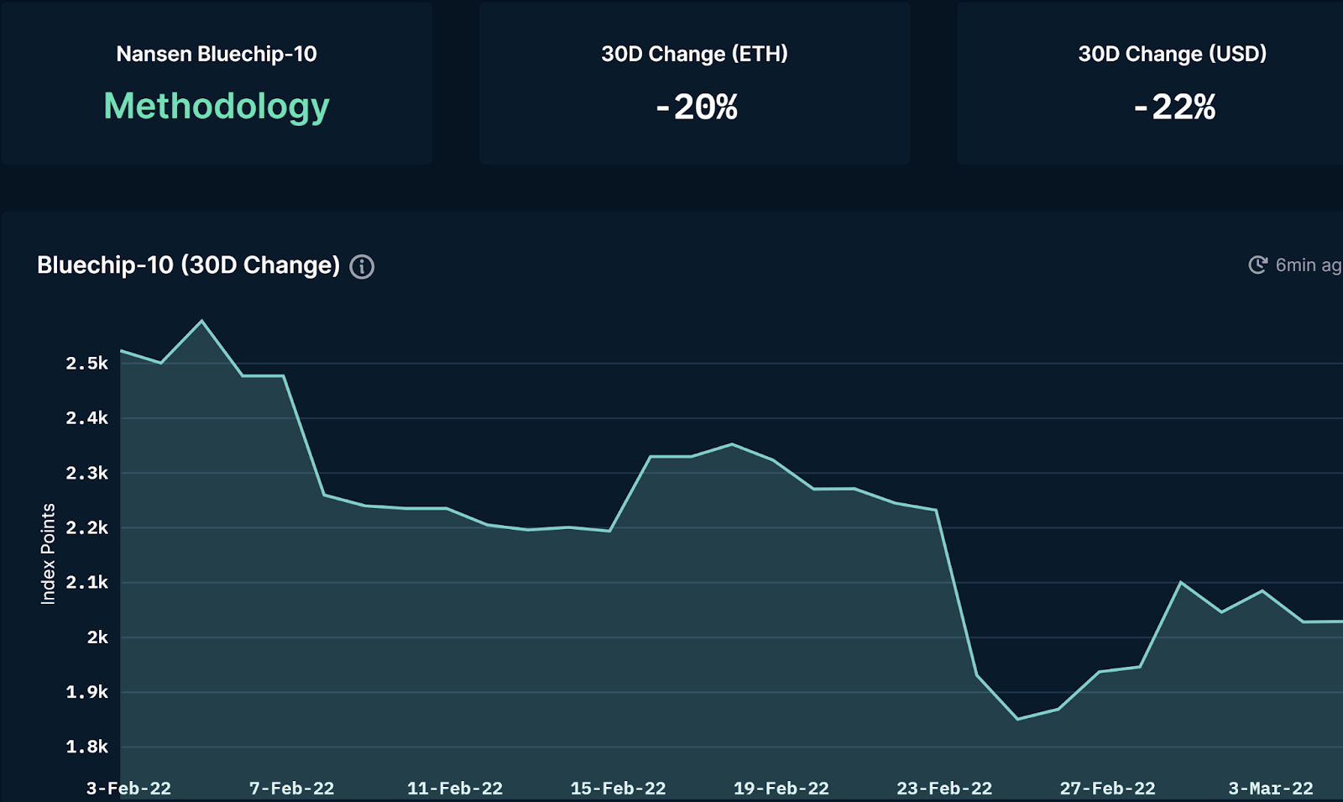Image resolution: width=1343 pixels, height=802 pixels.
Task: Click the refresh clock icon
Action: [1257, 265]
